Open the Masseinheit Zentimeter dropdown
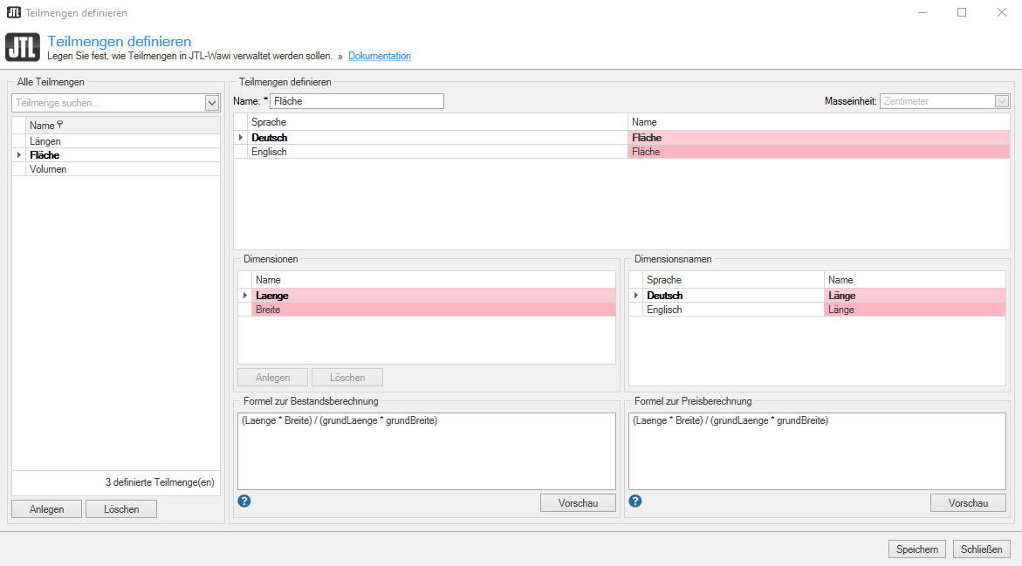 click(1002, 101)
